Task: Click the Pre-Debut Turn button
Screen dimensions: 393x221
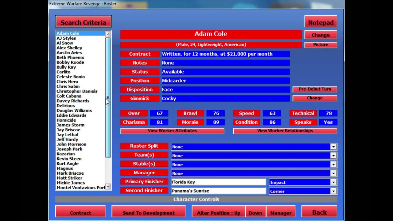Action: pyautogui.click(x=315, y=89)
